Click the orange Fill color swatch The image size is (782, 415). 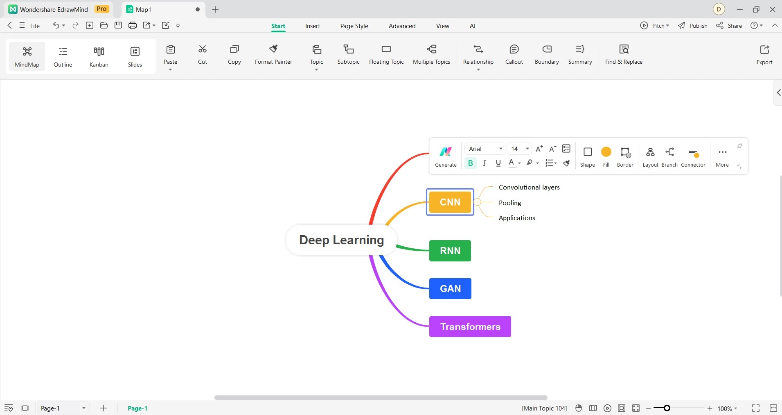tap(606, 152)
